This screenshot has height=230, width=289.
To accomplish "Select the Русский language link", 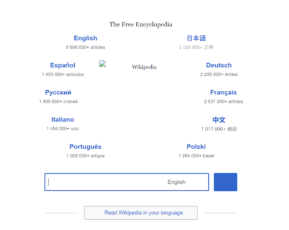I will [x=58, y=92].
